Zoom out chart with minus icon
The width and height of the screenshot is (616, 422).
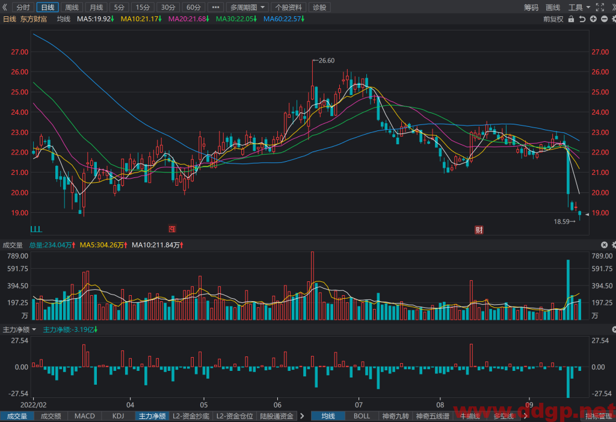tap(604, 19)
